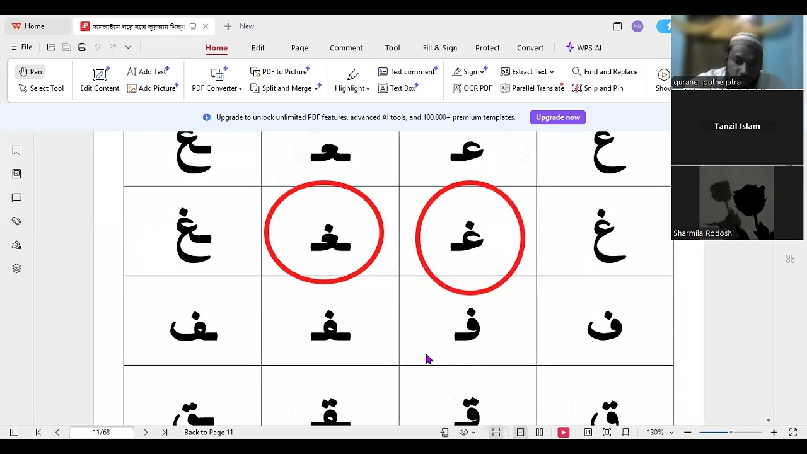Screen dimensions: 807x454
Task: Open a New tab
Action: [x=239, y=26]
